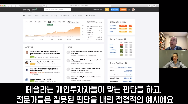Open the Revisions factor grade link
188x104 pixels.
112,55
